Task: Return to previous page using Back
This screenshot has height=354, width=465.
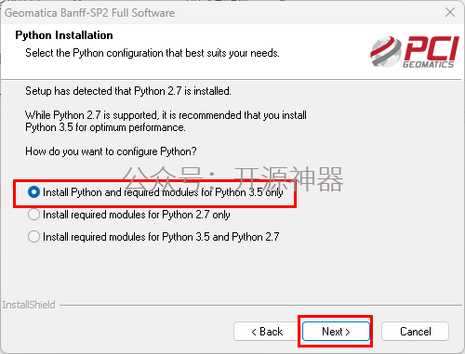Action: (267, 332)
